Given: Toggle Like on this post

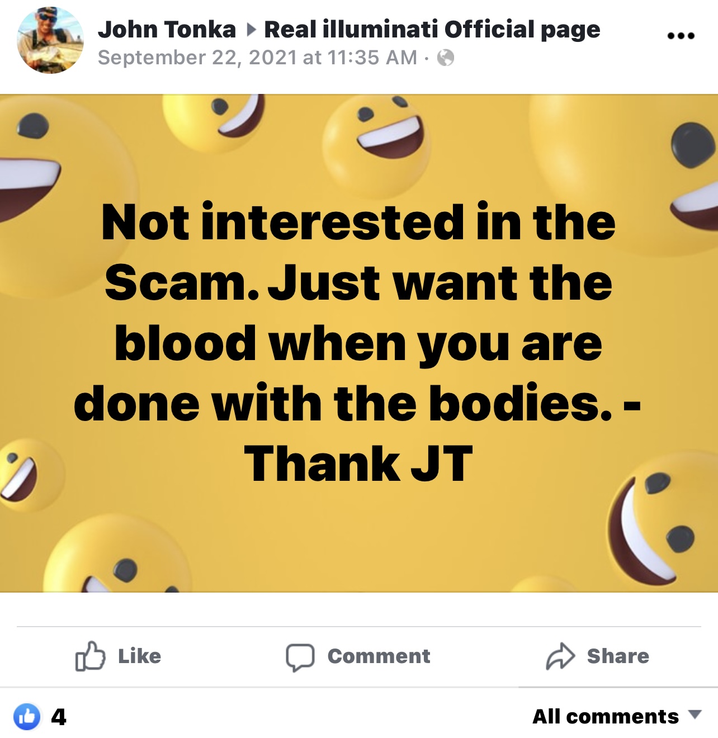Looking at the screenshot, I should coord(119,656).
